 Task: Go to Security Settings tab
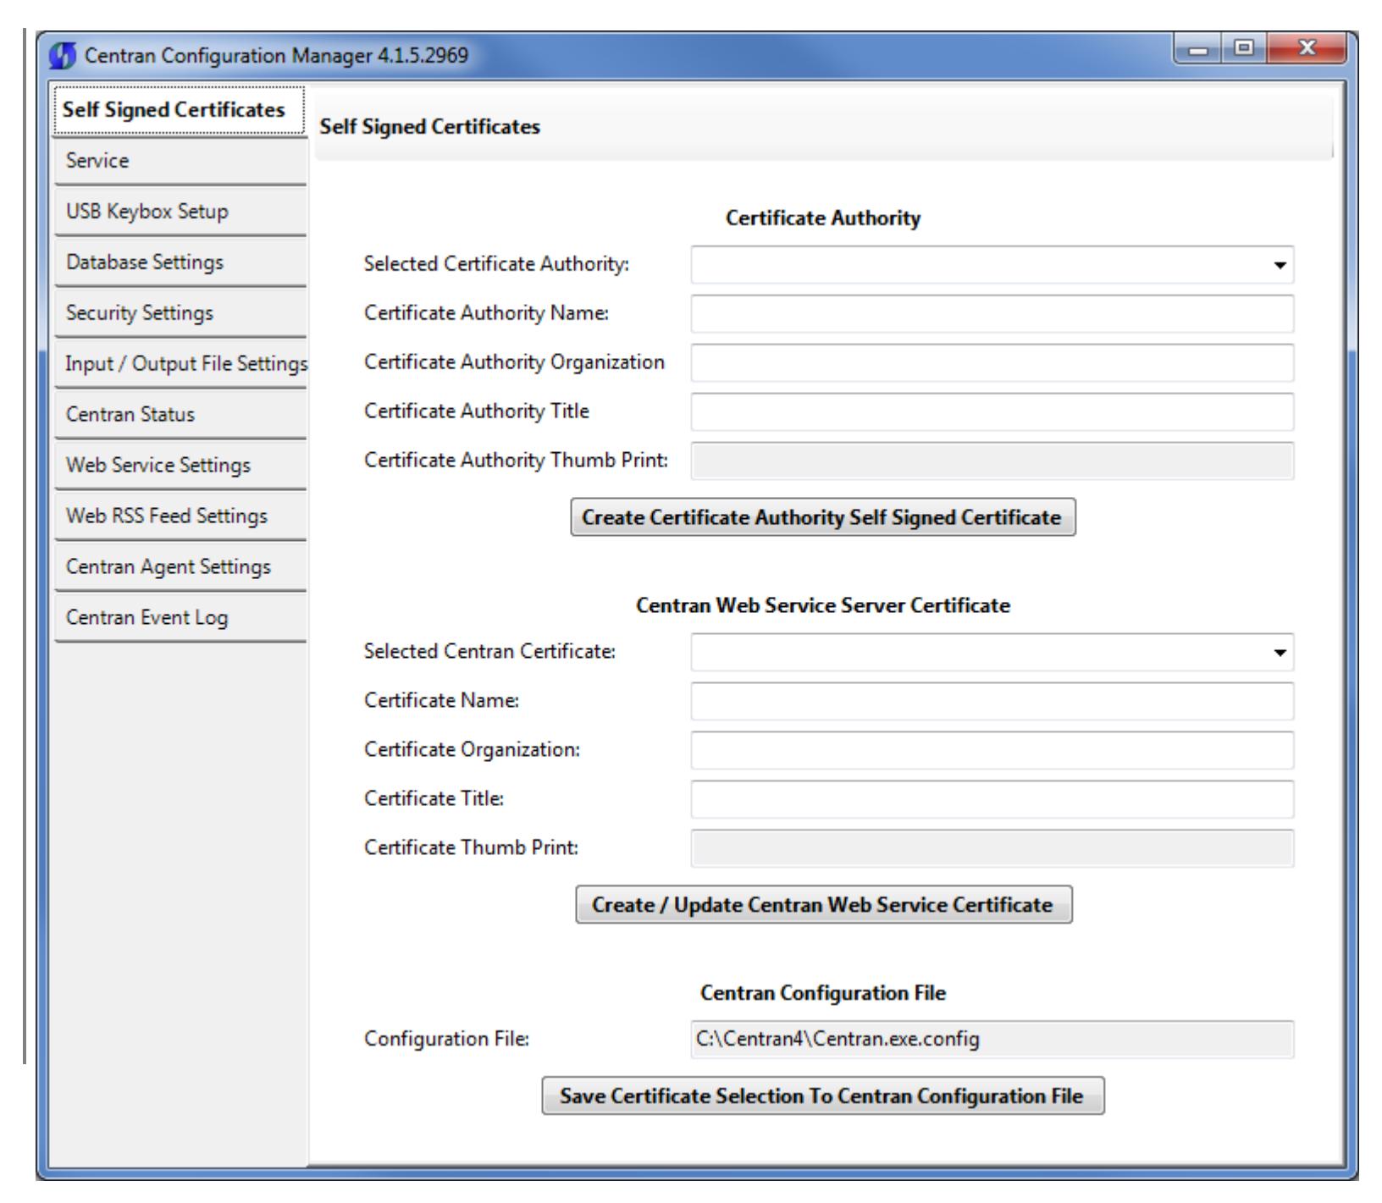pyautogui.click(x=180, y=313)
